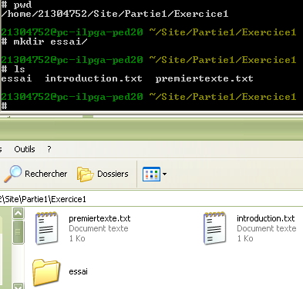The width and height of the screenshot is (303, 289).
Task: Click the Rechercher label in toolbar
Action: (x=46, y=174)
